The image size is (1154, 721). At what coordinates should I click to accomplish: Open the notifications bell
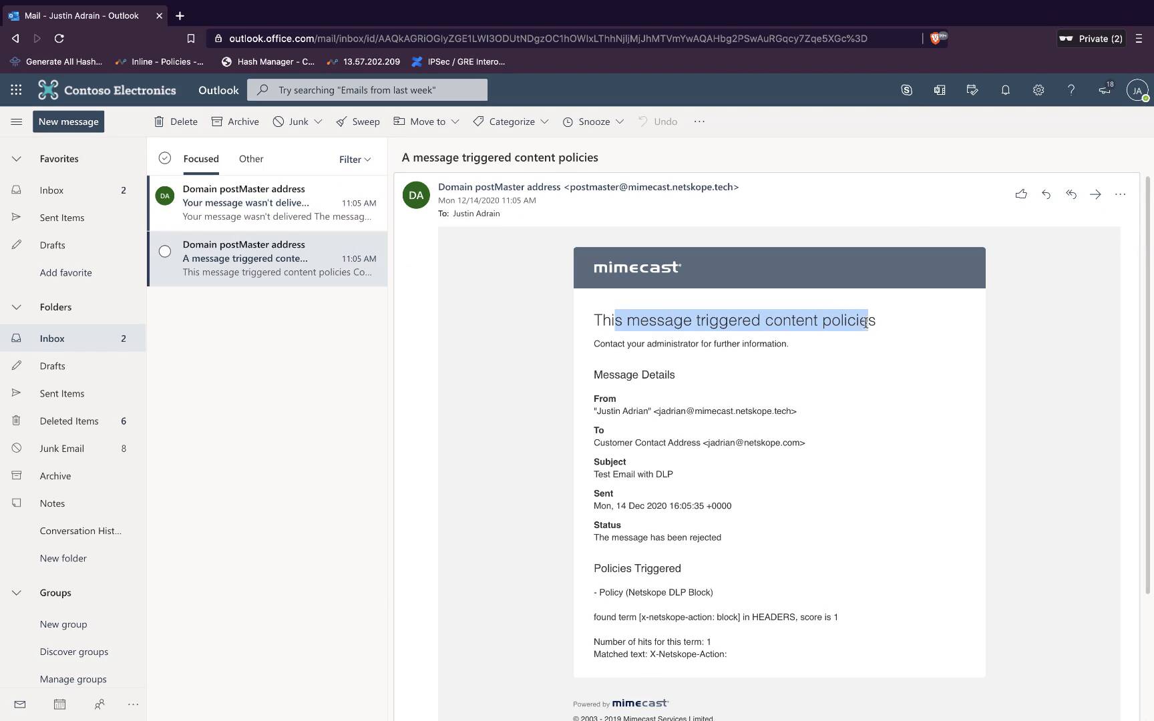(1005, 90)
